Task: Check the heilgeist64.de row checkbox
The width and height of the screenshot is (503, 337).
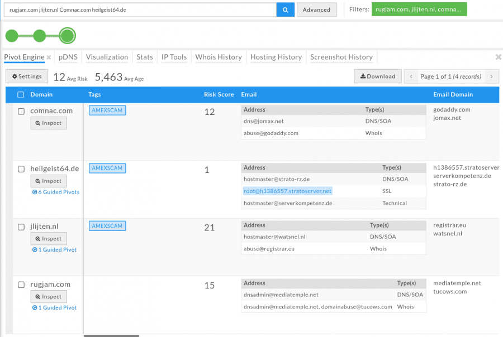Action: (21, 169)
